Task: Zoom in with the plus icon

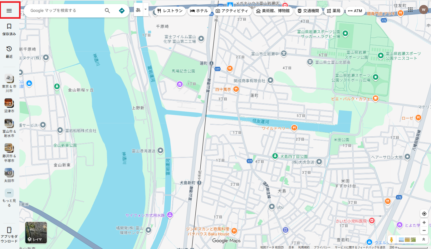Action: [x=424, y=222]
